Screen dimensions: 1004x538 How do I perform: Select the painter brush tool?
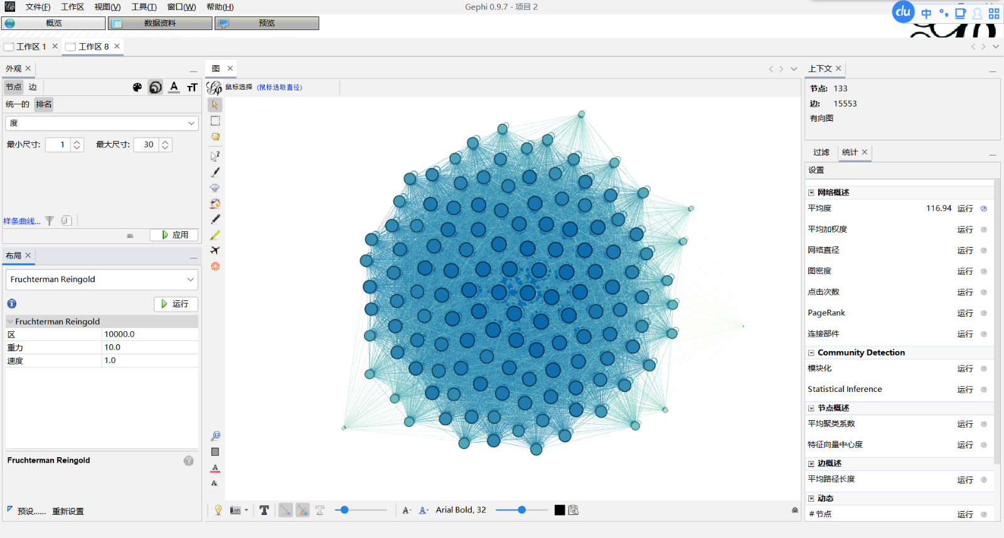point(215,172)
